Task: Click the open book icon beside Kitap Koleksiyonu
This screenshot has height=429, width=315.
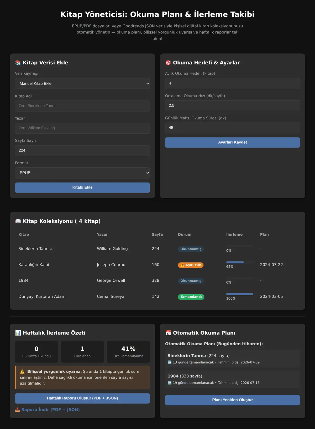Action: (18, 221)
